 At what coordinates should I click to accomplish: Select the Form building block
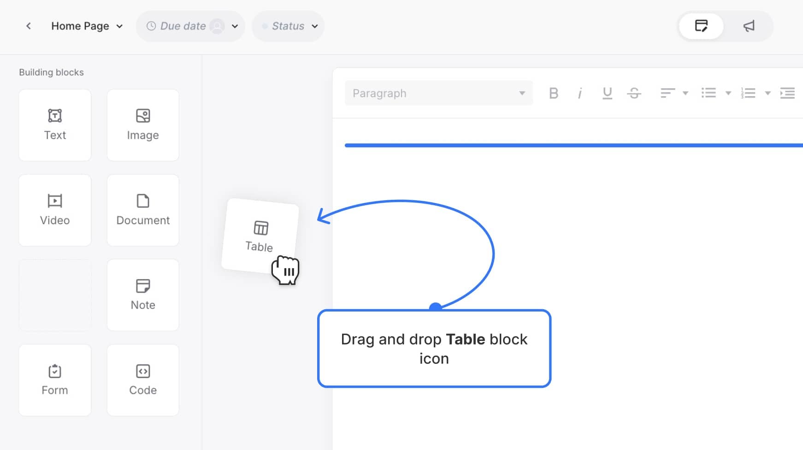click(55, 380)
